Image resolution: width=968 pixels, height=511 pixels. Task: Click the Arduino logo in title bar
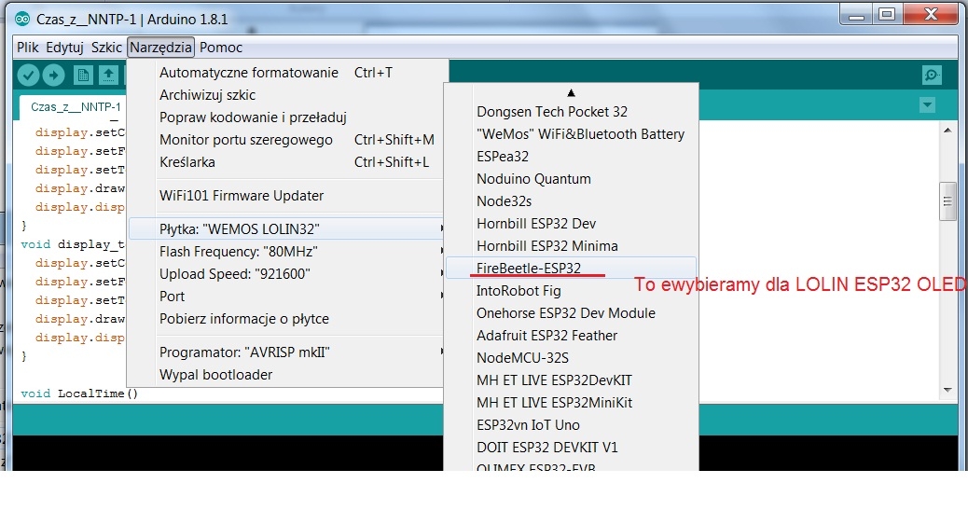pos(22,20)
